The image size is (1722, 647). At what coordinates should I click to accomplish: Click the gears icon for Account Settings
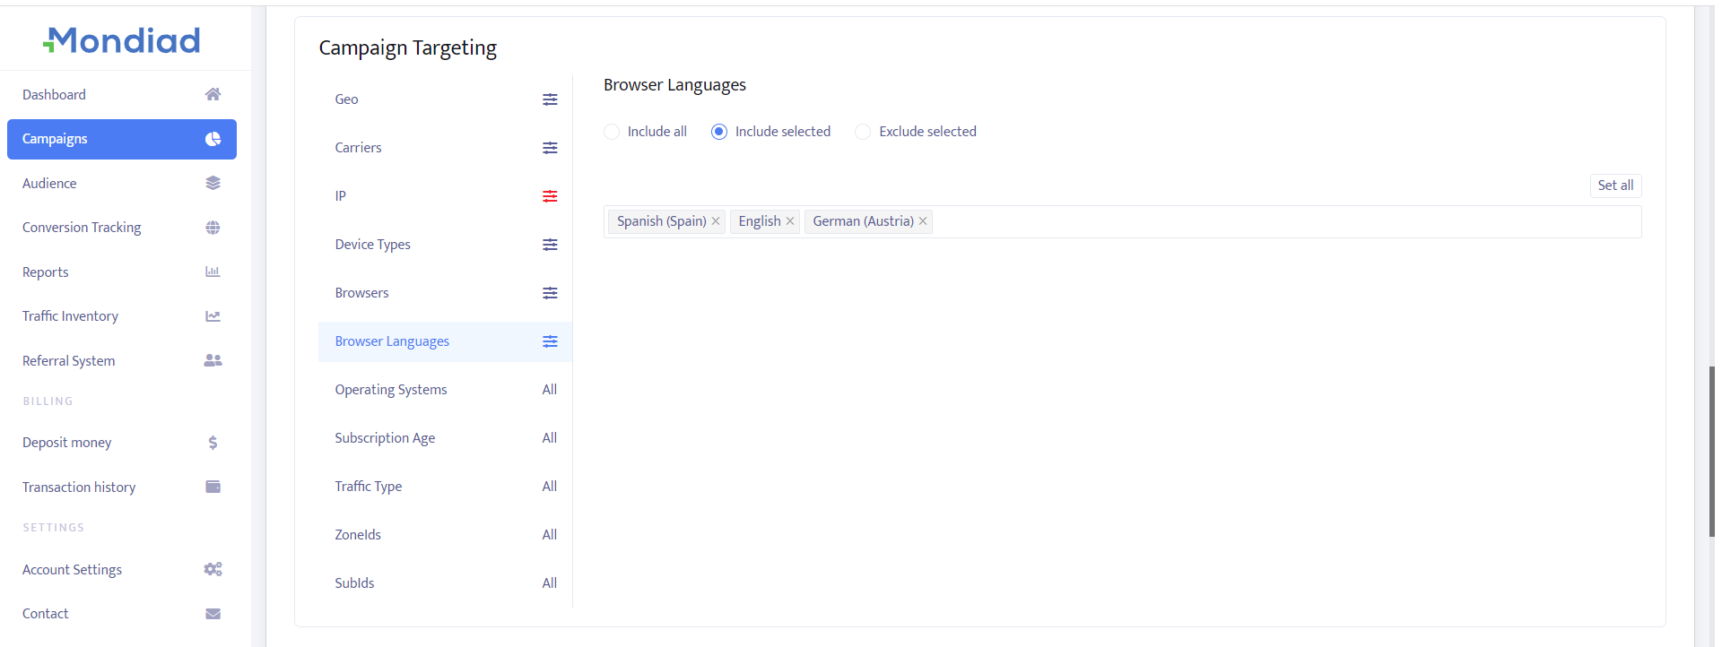(213, 570)
